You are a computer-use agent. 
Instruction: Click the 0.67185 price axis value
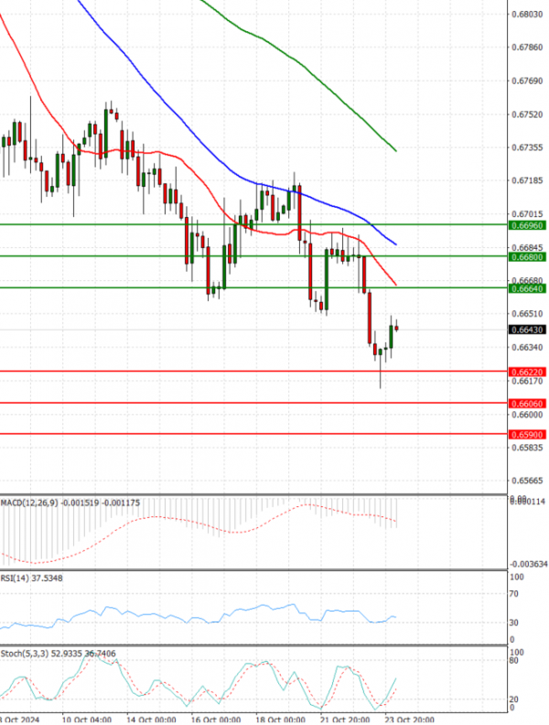pos(528,180)
